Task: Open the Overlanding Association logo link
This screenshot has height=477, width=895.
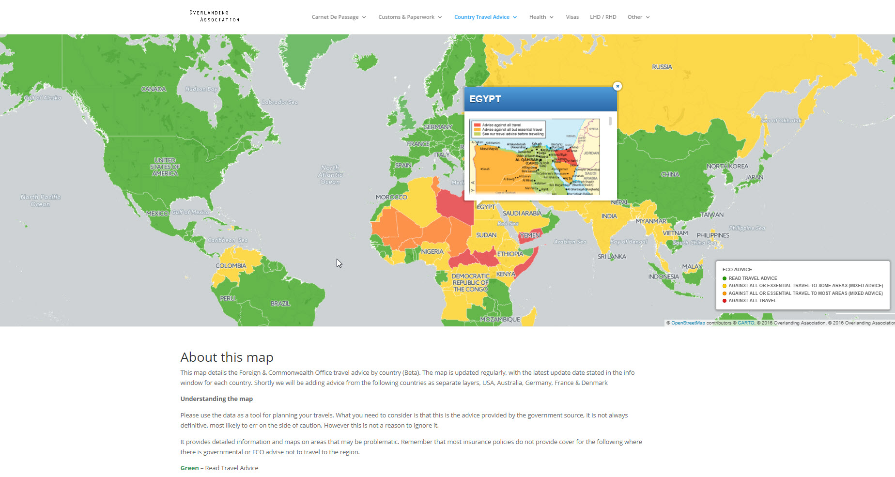Action: 215,16
